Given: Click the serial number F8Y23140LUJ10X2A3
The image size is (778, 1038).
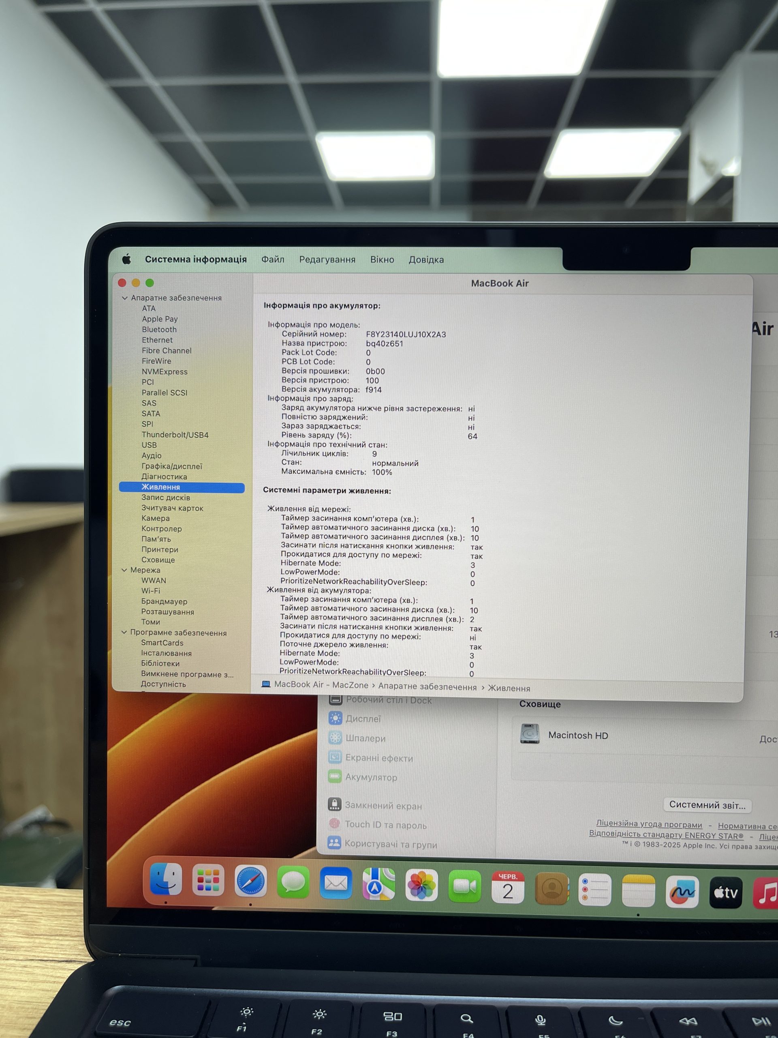Looking at the screenshot, I should click(406, 334).
